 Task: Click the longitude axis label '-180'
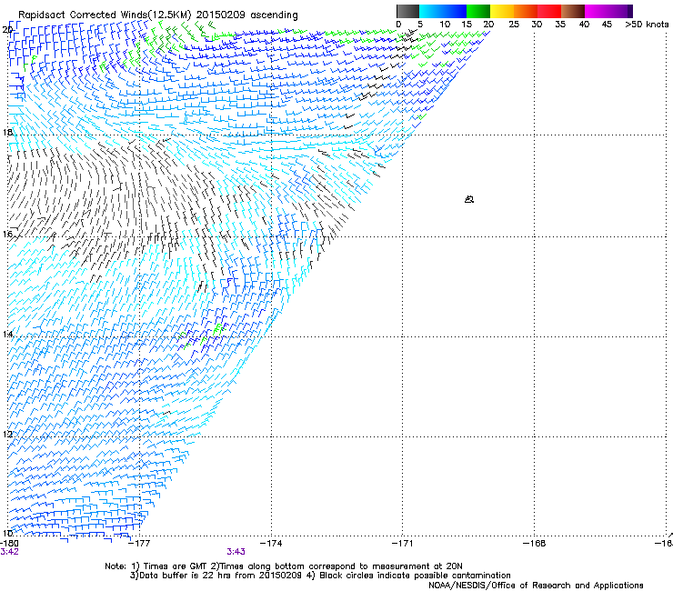(9, 544)
